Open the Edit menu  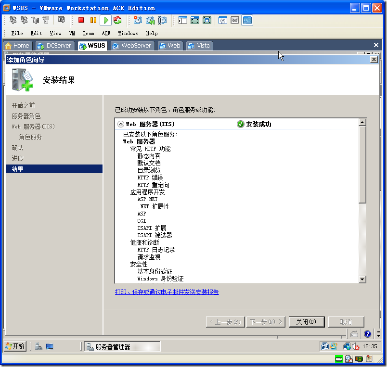tap(36, 33)
